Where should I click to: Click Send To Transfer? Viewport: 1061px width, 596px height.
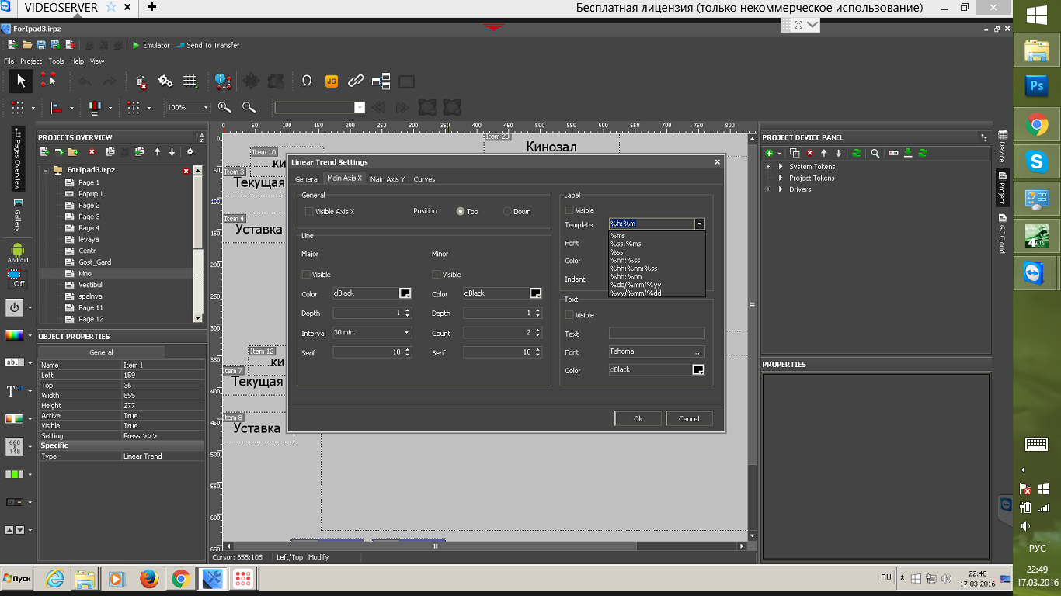click(208, 45)
